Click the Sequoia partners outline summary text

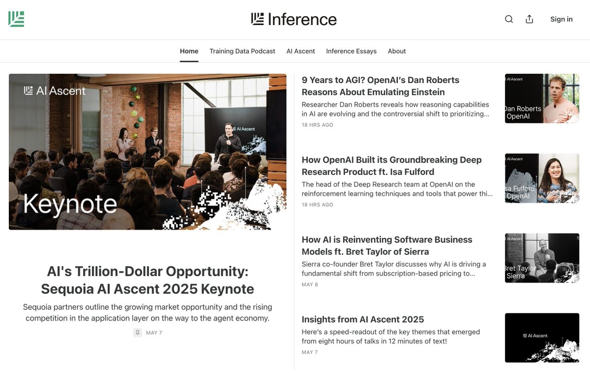point(147,313)
